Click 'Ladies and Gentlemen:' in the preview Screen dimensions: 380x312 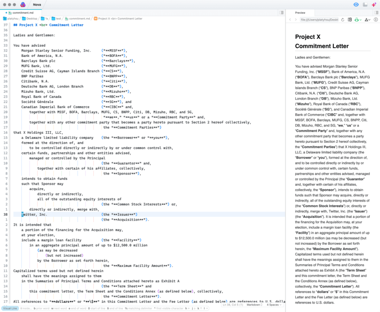[313, 57]
